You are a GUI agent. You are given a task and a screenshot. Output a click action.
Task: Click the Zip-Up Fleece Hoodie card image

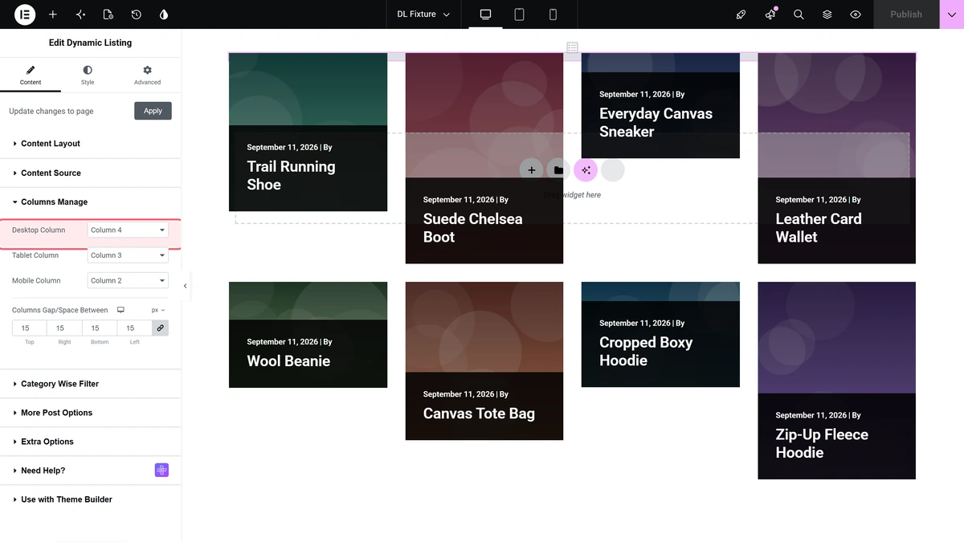(x=836, y=337)
